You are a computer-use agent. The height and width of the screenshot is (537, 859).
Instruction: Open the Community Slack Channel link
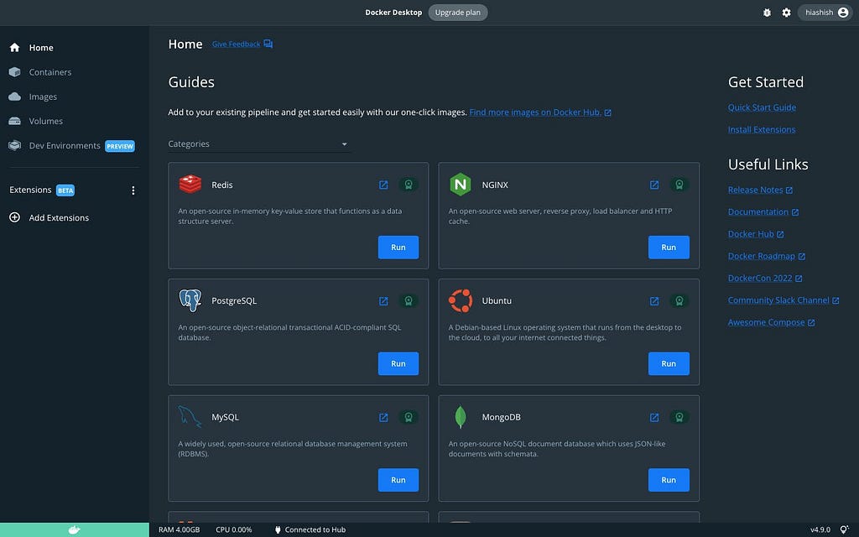pyautogui.click(x=783, y=300)
